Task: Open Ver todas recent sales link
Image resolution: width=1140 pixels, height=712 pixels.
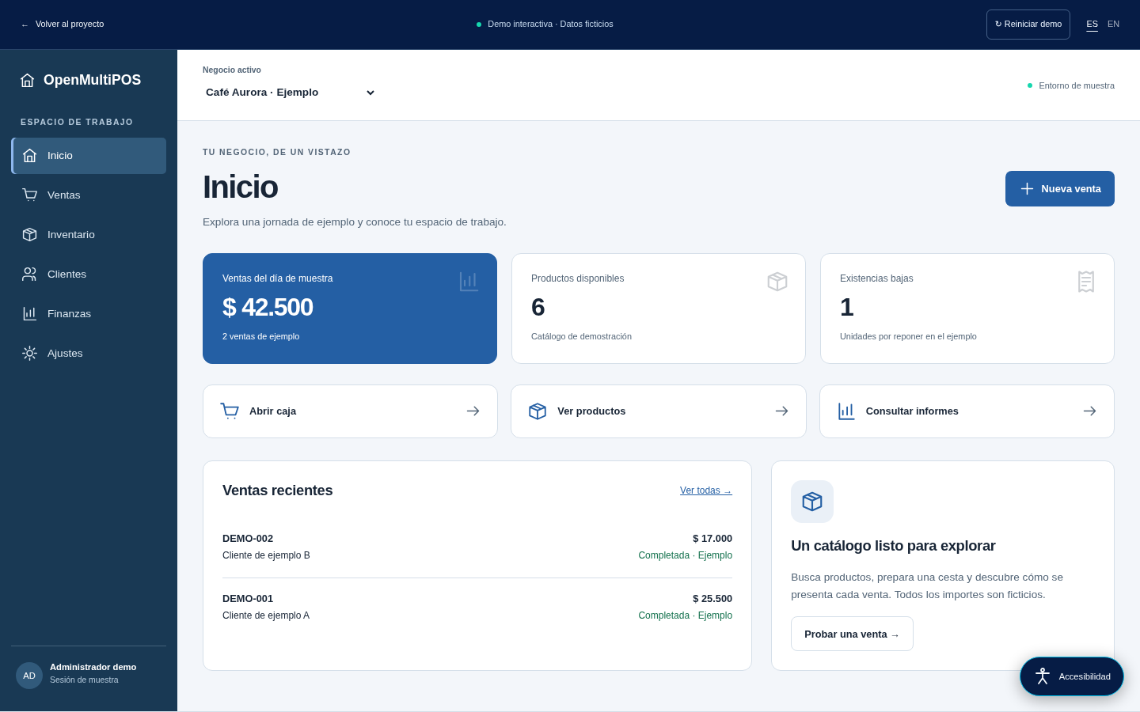Action: click(706, 490)
